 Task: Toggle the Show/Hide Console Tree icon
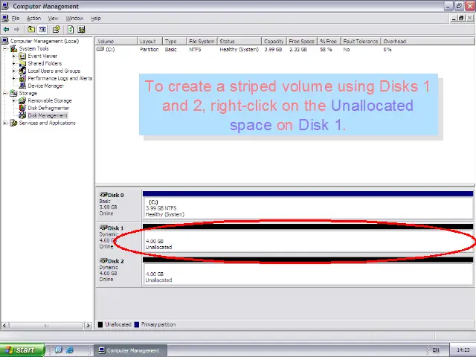pyautogui.click(x=42, y=30)
